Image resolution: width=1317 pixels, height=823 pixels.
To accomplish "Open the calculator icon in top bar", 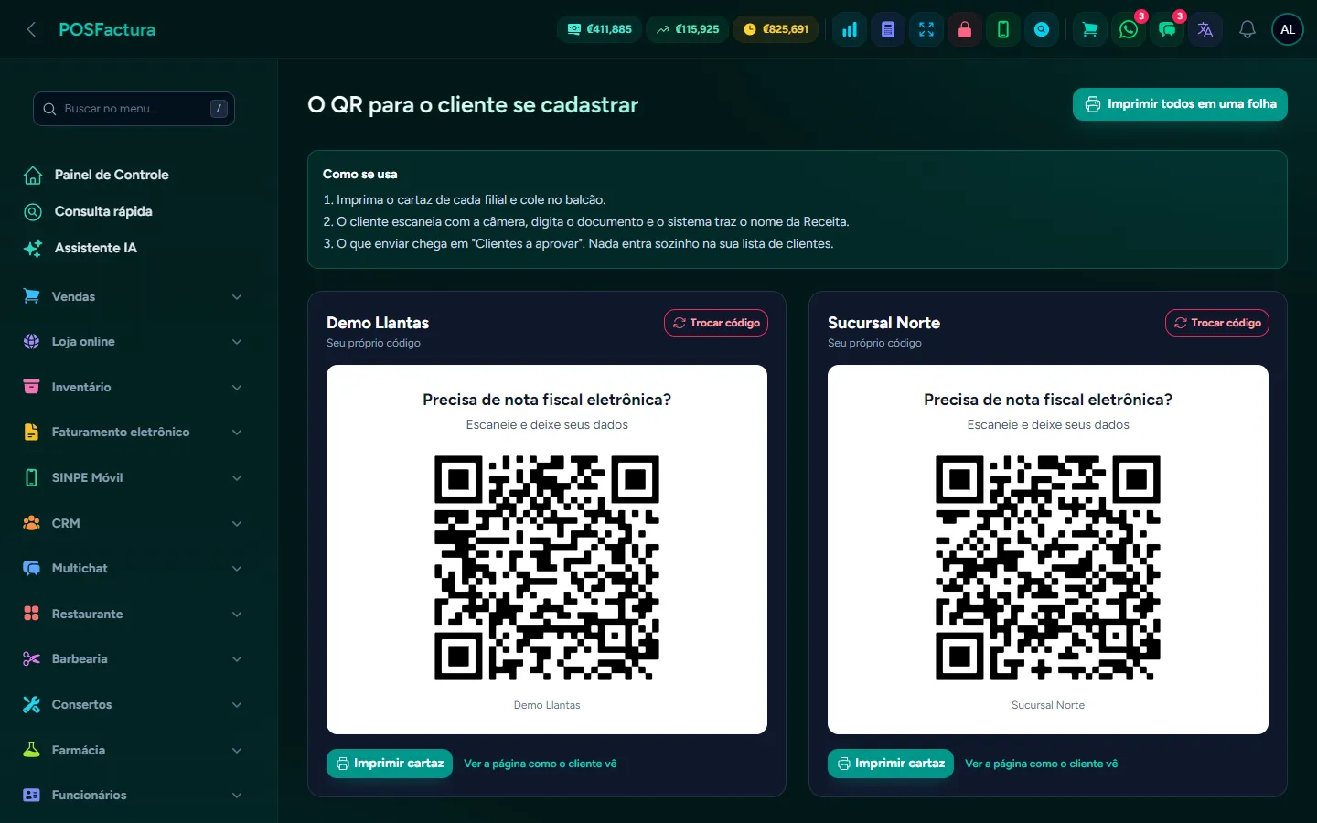I will (888, 29).
